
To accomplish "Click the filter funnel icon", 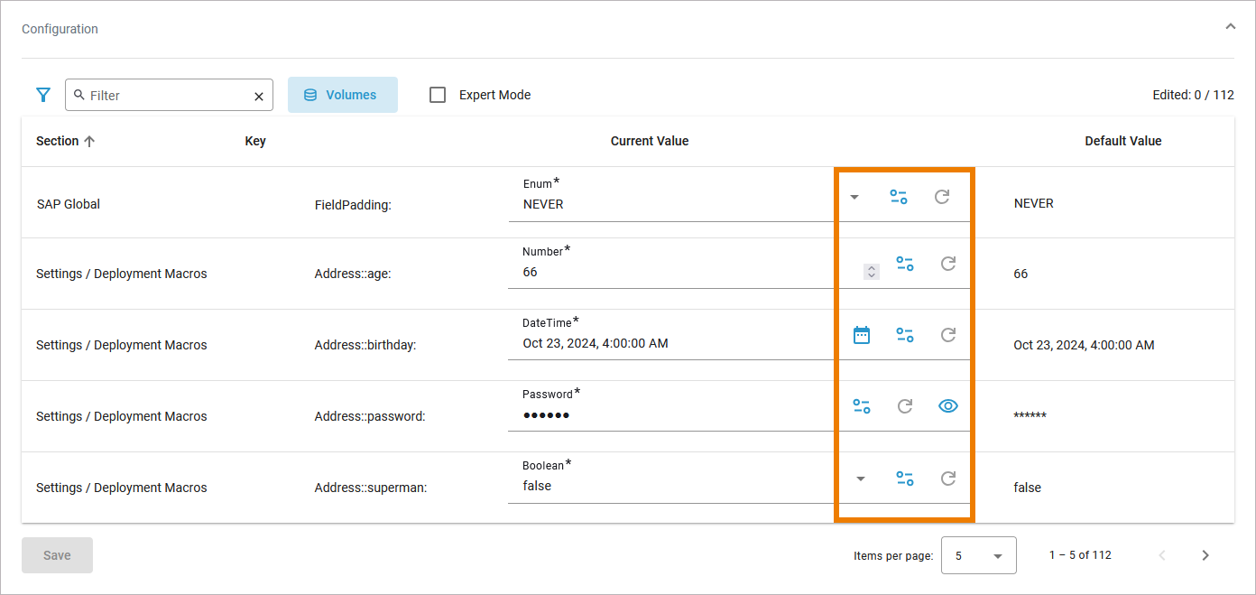I will pyautogui.click(x=42, y=95).
